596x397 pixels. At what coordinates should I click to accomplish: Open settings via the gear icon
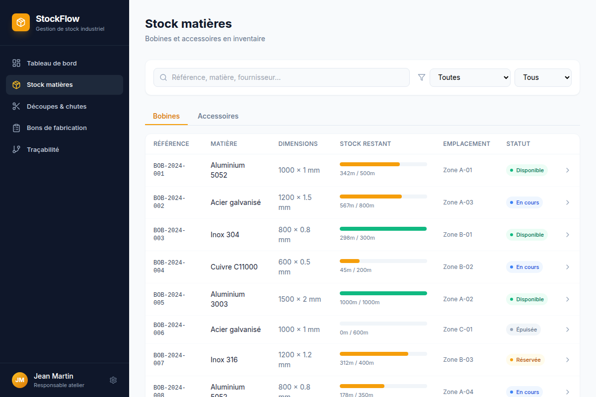point(113,380)
